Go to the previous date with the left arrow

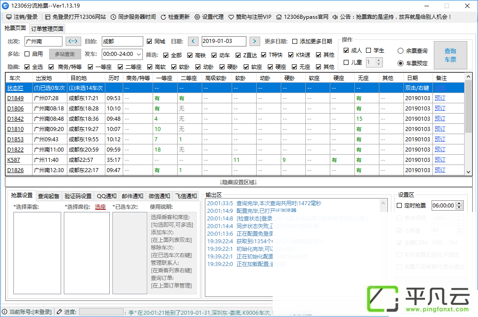click(x=193, y=41)
